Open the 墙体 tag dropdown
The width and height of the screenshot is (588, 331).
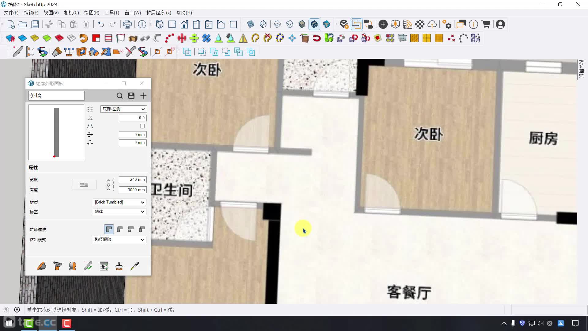click(119, 212)
